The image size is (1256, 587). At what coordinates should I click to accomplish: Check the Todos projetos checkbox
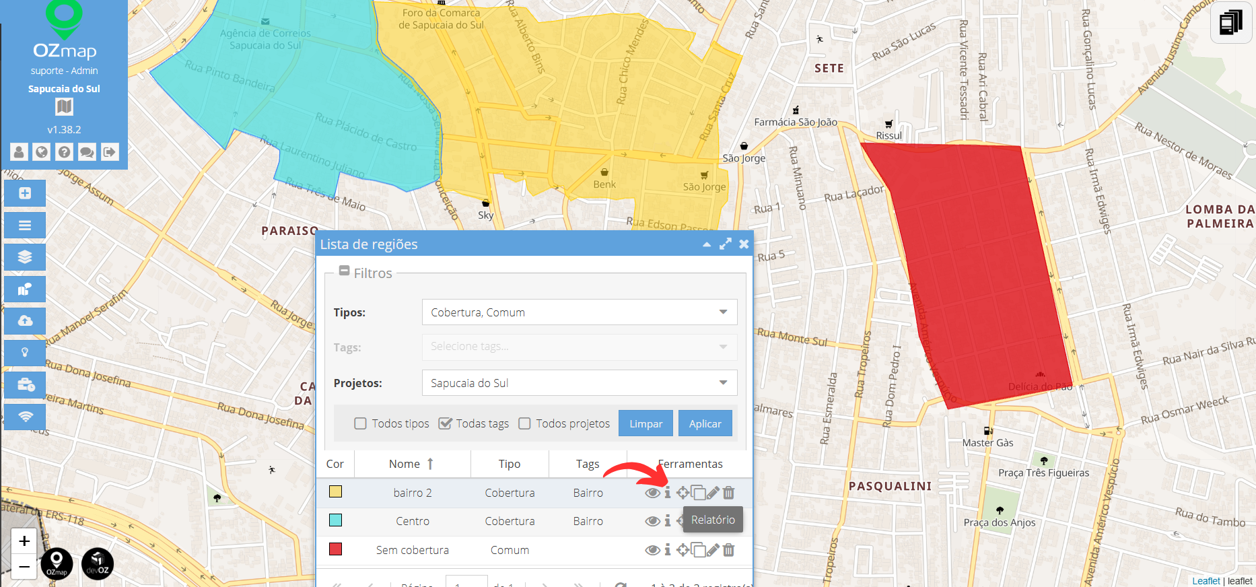pyautogui.click(x=524, y=423)
